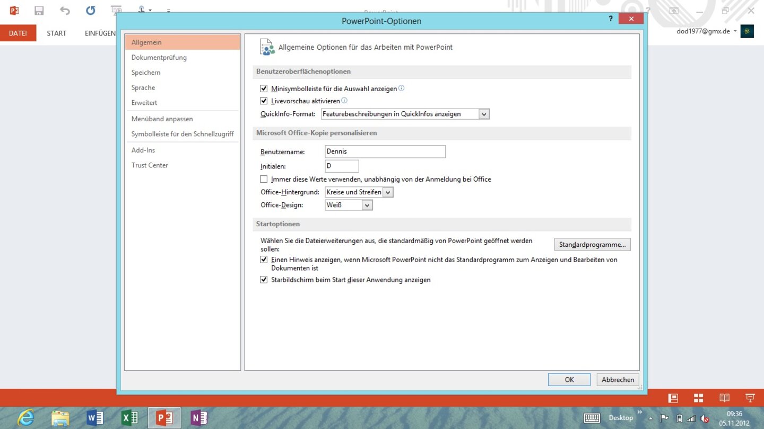Screen dimensions: 764x429
Task: Click the Initialen input field
Action: tap(342, 166)
